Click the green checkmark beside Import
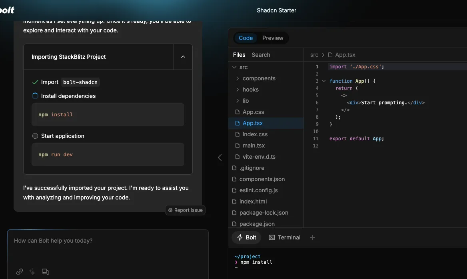This screenshot has height=279, width=467. [35, 82]
